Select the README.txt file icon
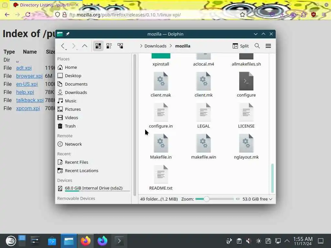Viewport: 331px width, 248px height. 161,174
